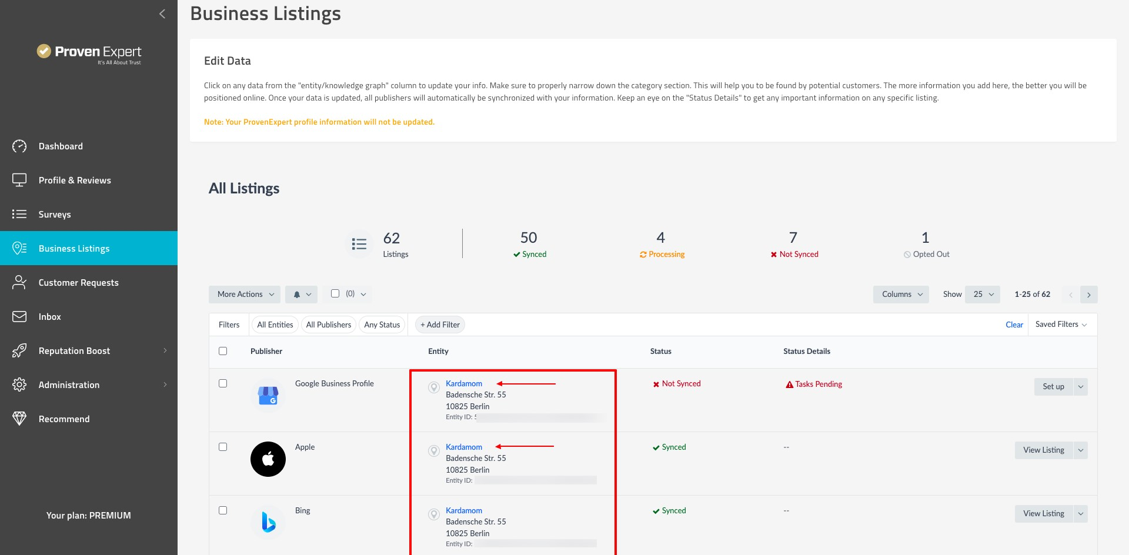Expand the Reputation Boost submenu chevron

click(165, 350)
